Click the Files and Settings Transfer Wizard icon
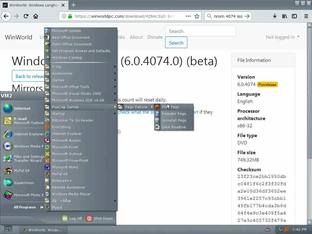The image size is (312, 234). click(8, 158)
